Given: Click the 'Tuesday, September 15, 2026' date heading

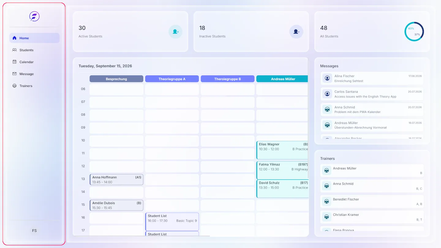Looking at the screenshot, I should [x=105, y=66].
